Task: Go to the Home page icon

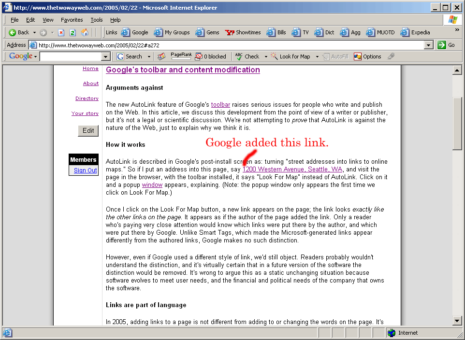Action: pyautogui.click(x=85, y=32)
